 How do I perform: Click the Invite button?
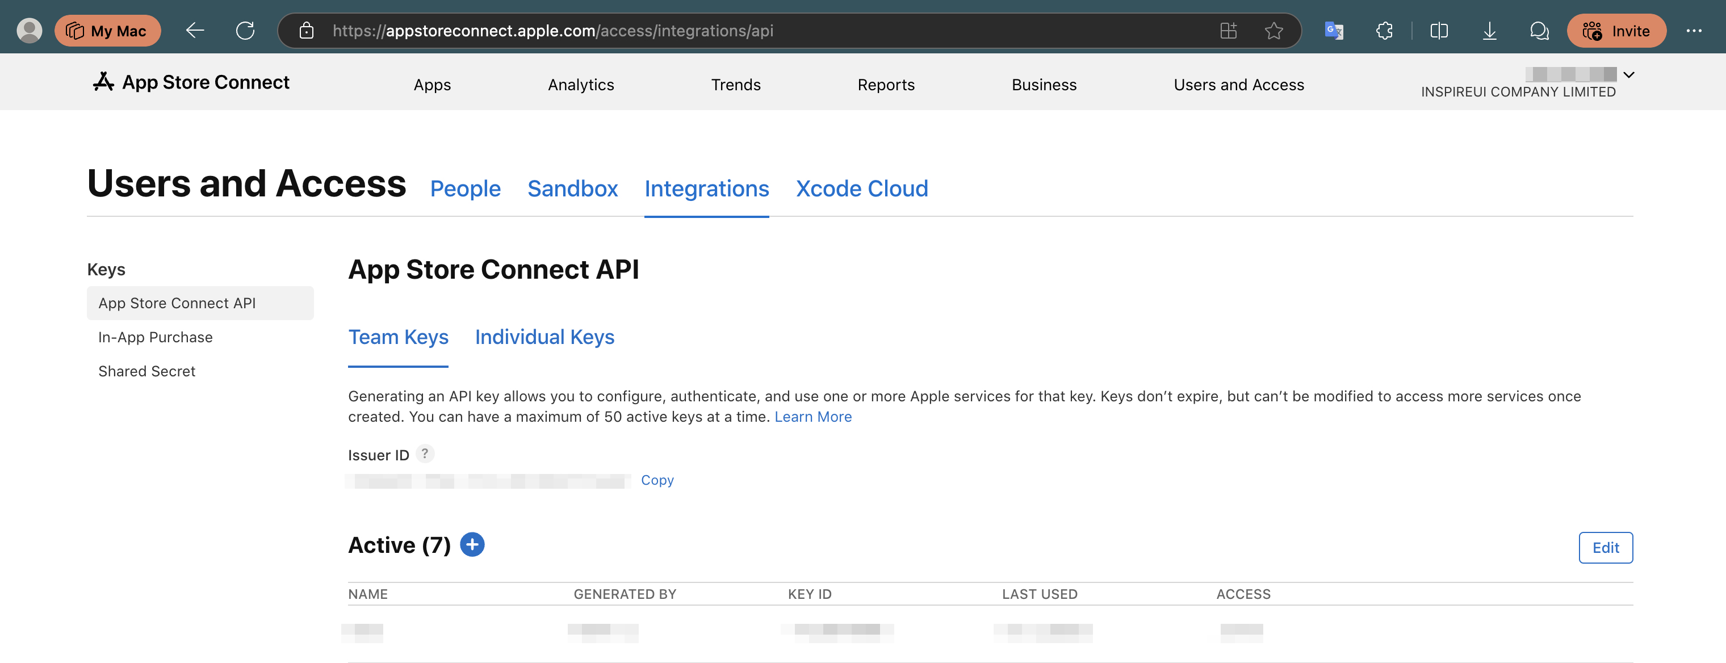click(x=1616, y=31)
